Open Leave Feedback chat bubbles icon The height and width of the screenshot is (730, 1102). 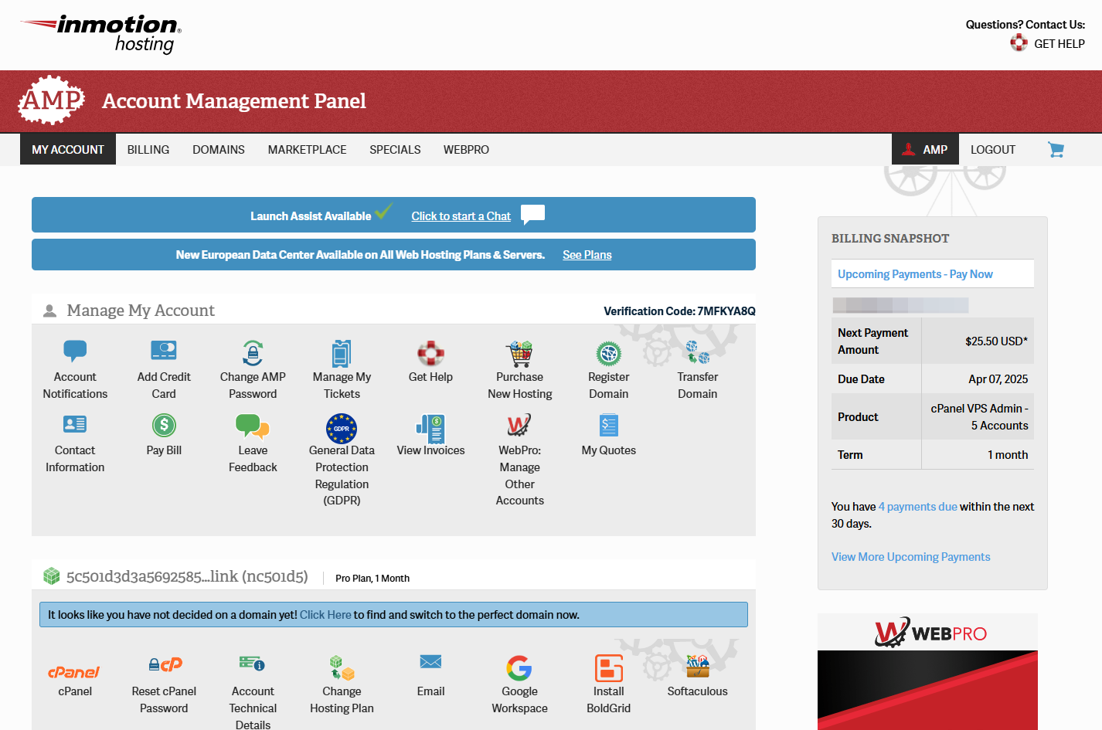(253, 426)
